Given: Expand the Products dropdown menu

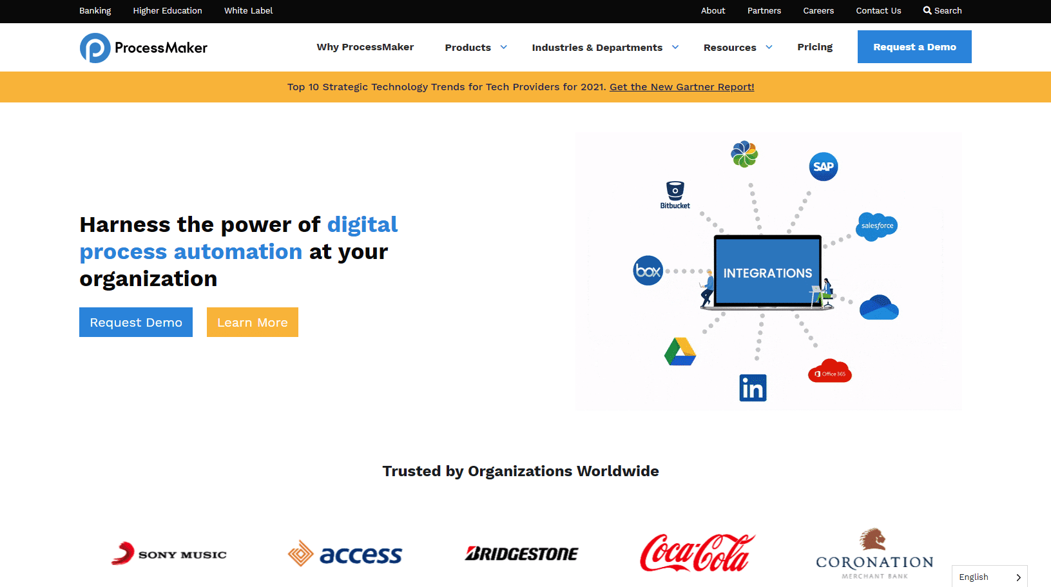Looking at the screenshot, I should point(476,48).
